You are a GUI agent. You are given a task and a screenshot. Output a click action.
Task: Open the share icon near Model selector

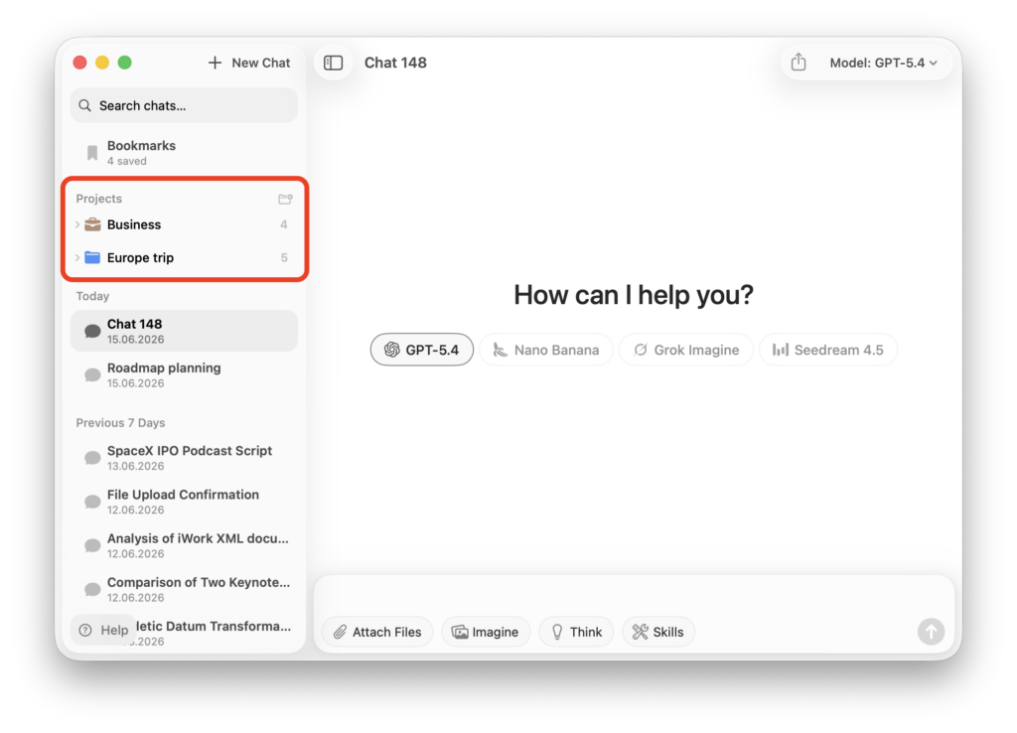(x=799, y=63)
